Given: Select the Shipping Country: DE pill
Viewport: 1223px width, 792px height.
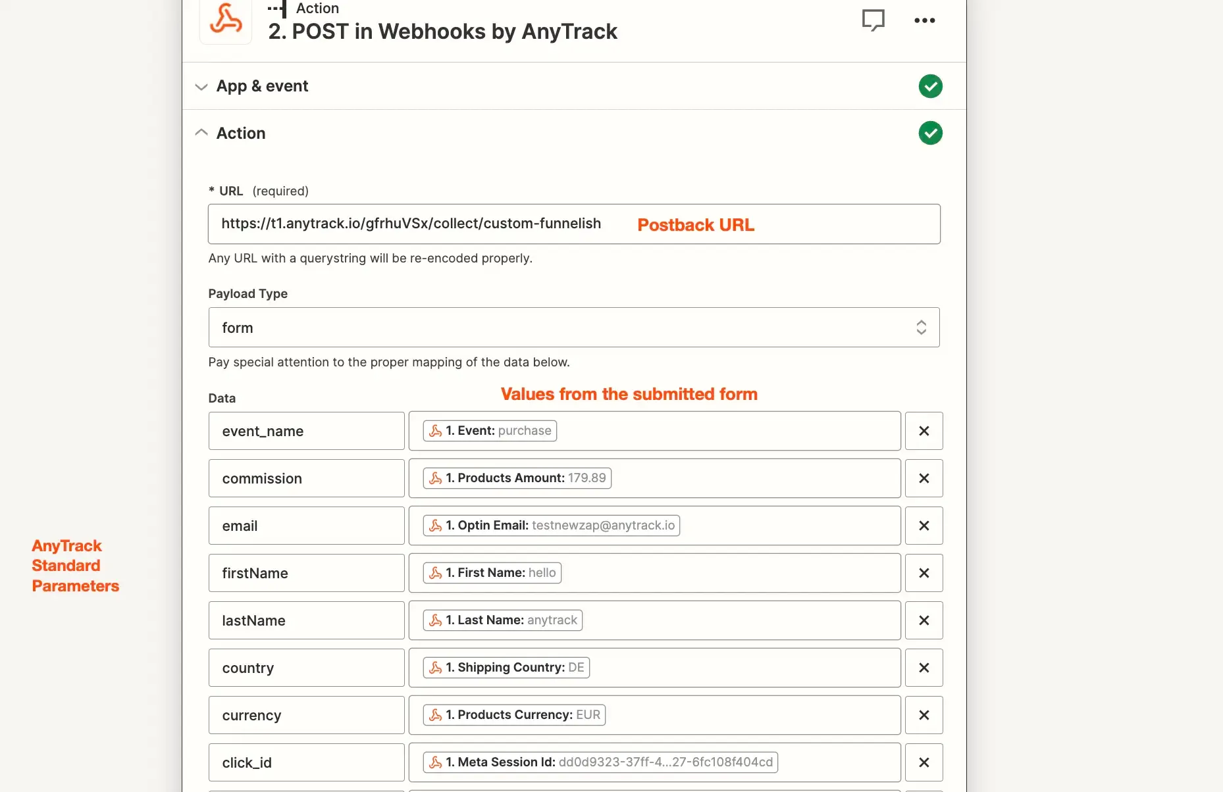Looking at the screenshot, I should [506, 668].
